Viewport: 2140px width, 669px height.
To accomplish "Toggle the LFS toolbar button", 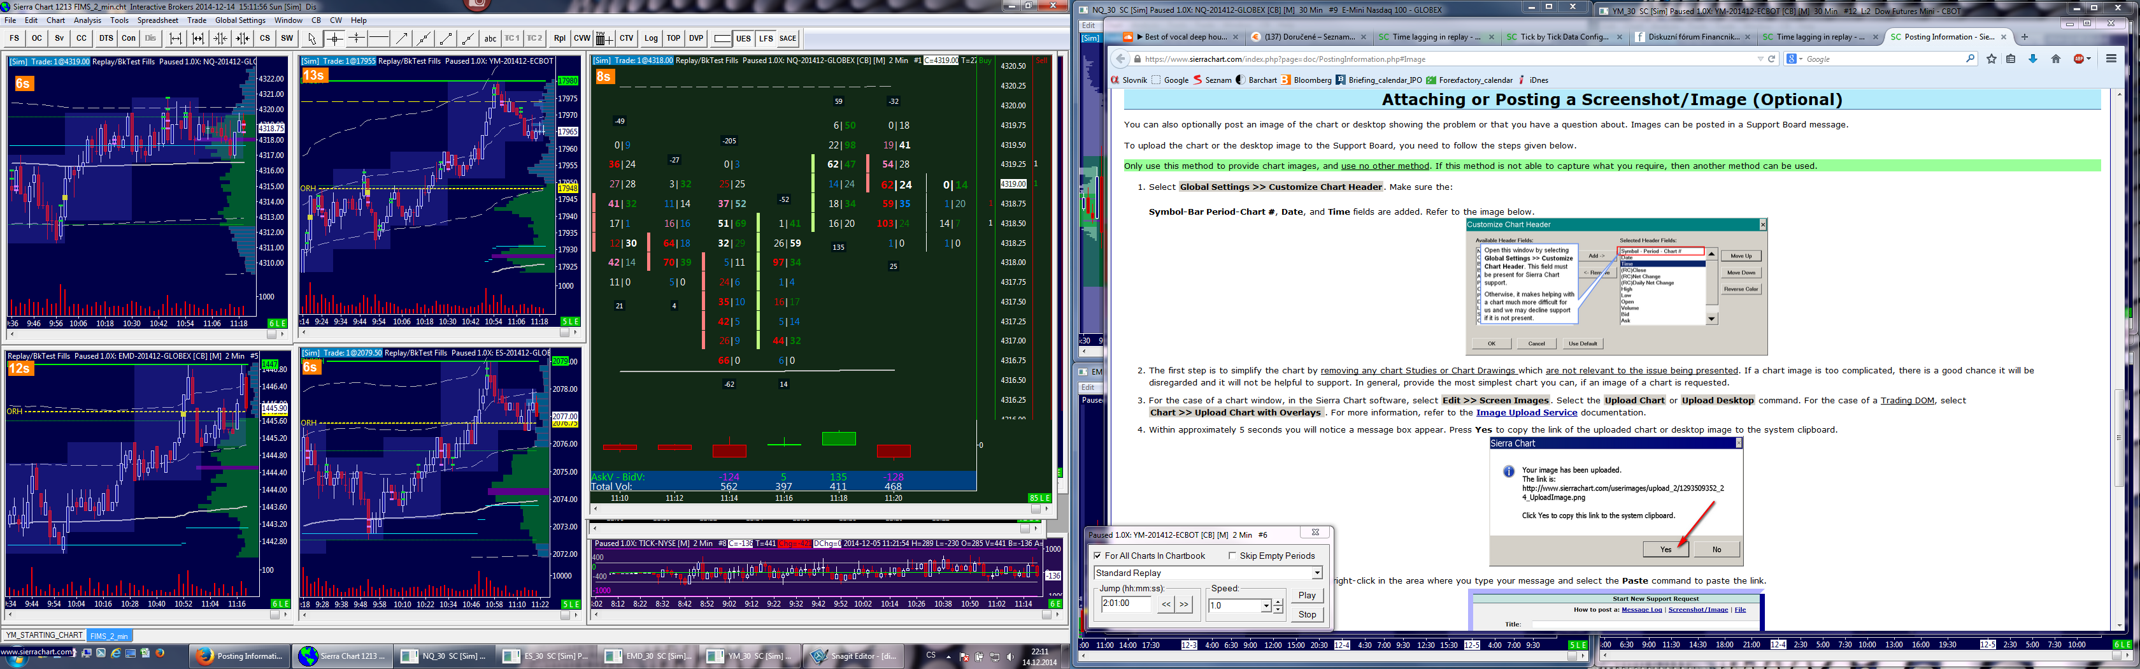I will (x=765, y=38).
